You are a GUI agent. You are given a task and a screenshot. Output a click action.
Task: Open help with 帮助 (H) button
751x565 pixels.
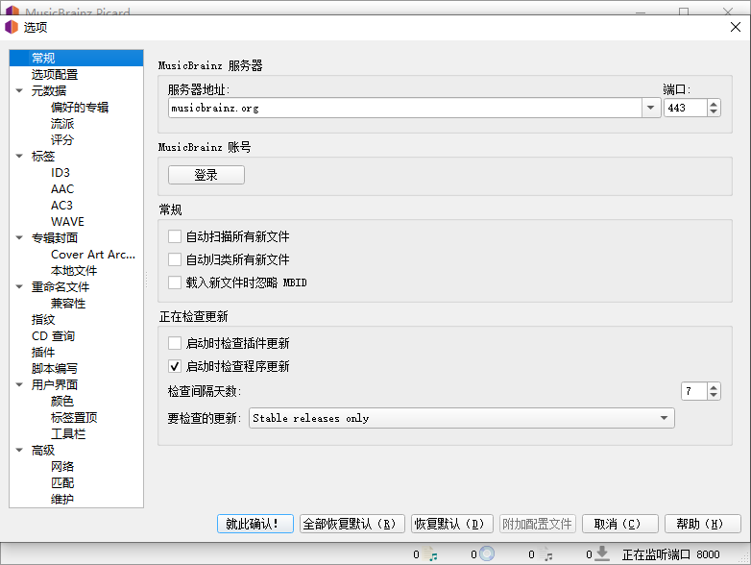703,524
